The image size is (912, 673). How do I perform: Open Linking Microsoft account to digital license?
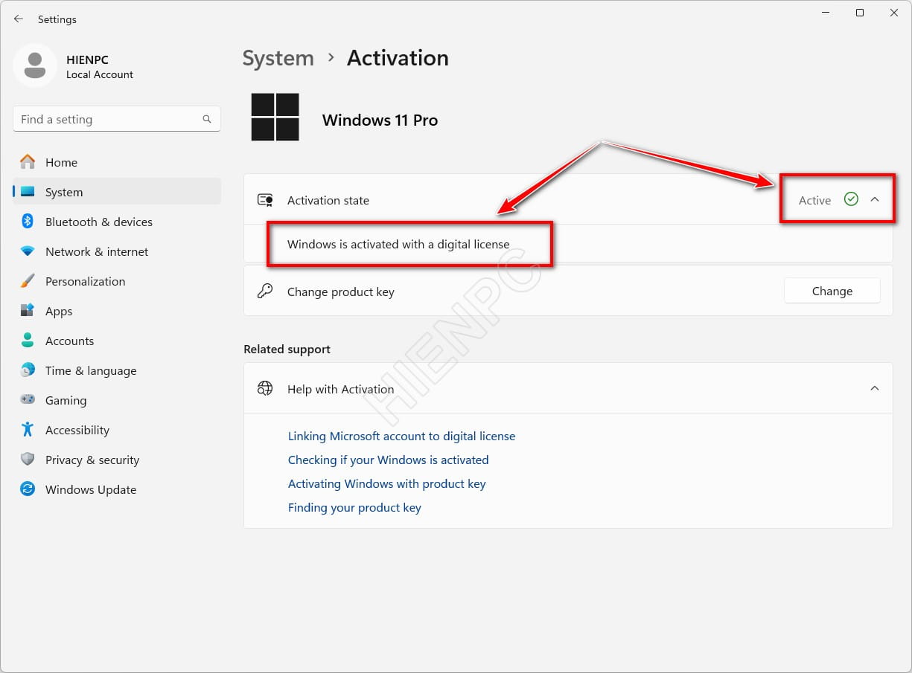401,436
